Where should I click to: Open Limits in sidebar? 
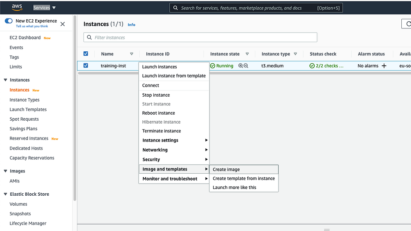point(16,67)
